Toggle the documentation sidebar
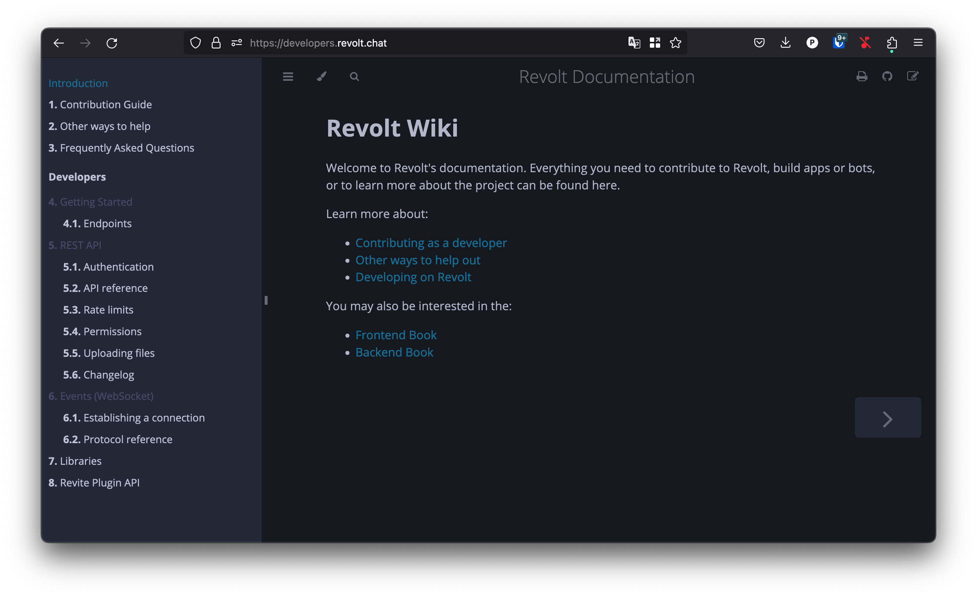Image resolution: width=977 pixels, height=597 pixels. pyautogui.click(x=288, y=76)
